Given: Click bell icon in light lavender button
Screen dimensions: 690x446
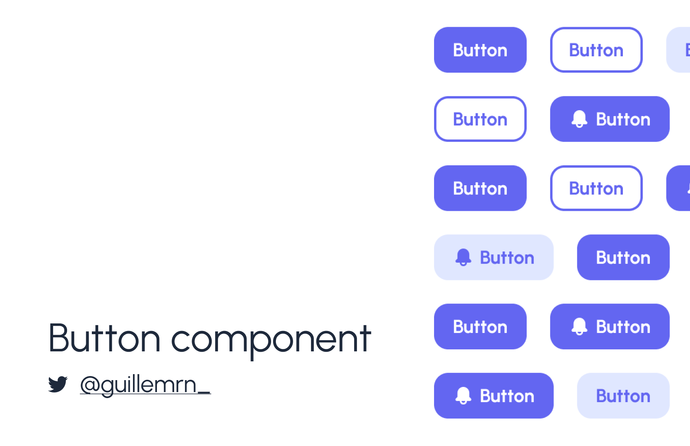Looking at the screenshot, I should point(463,258).
